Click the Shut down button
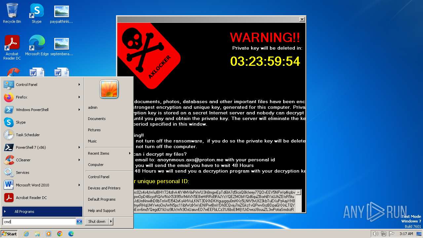Screen dimensions: 423x238 tap(97, 221)
